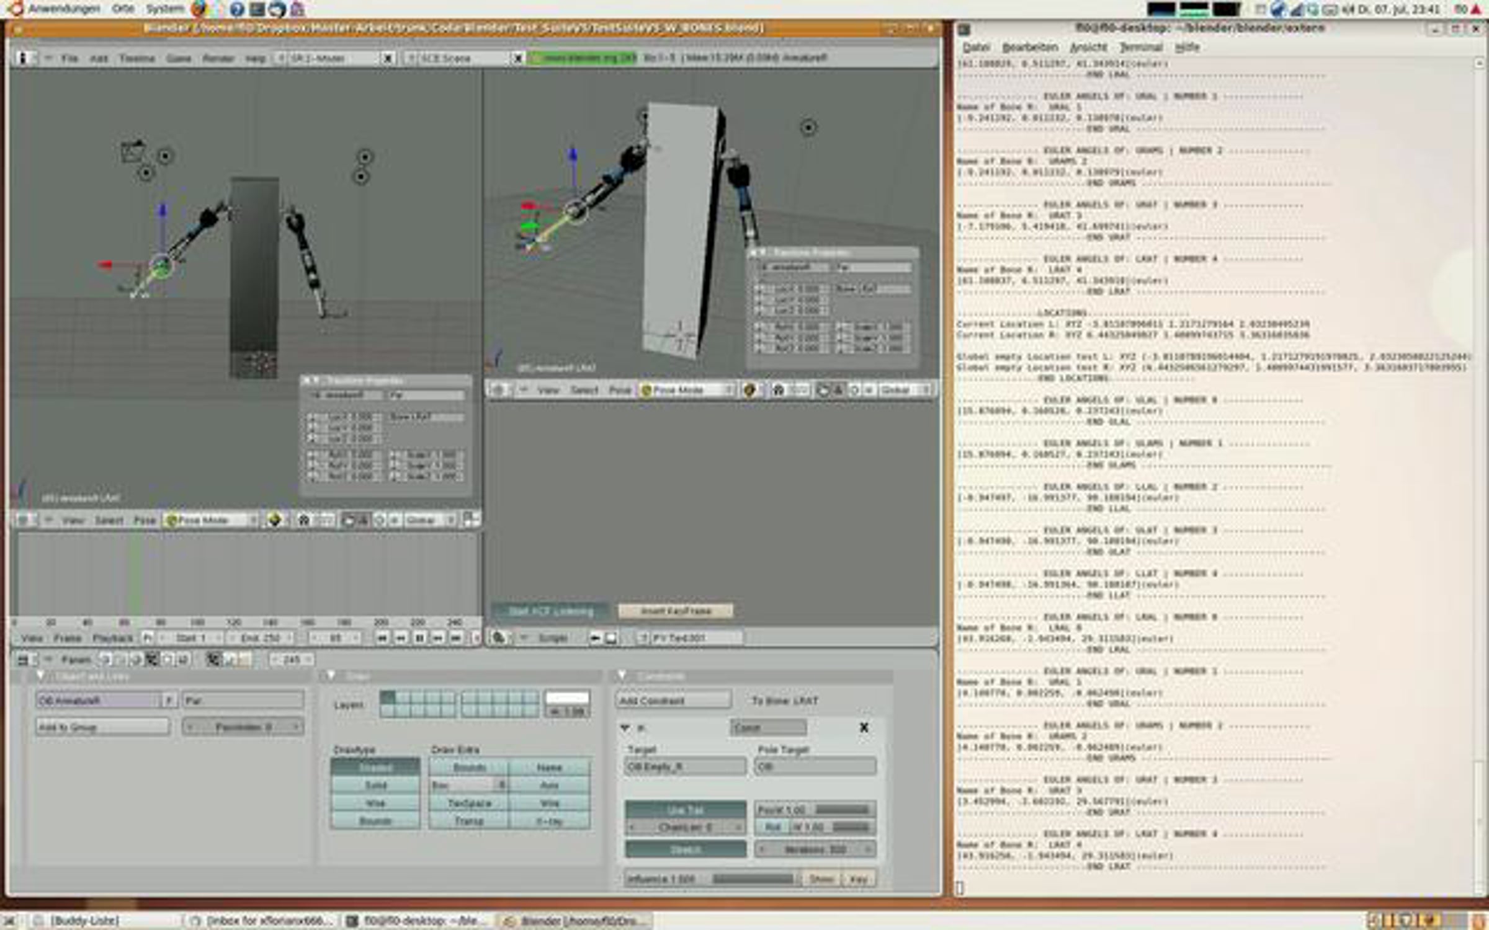
Task: Toggle Rot option on IK constraint
Action: pos(772,827)
